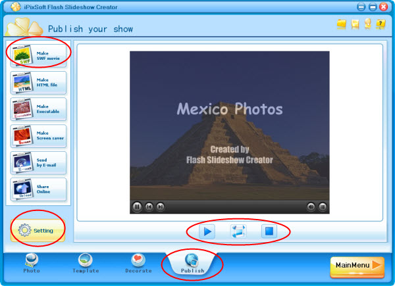
Task: Open help with the question mark icon
Action: click(381, 24)
